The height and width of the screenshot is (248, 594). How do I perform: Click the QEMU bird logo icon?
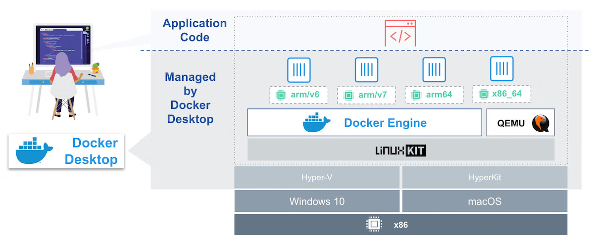pos(541,123)
